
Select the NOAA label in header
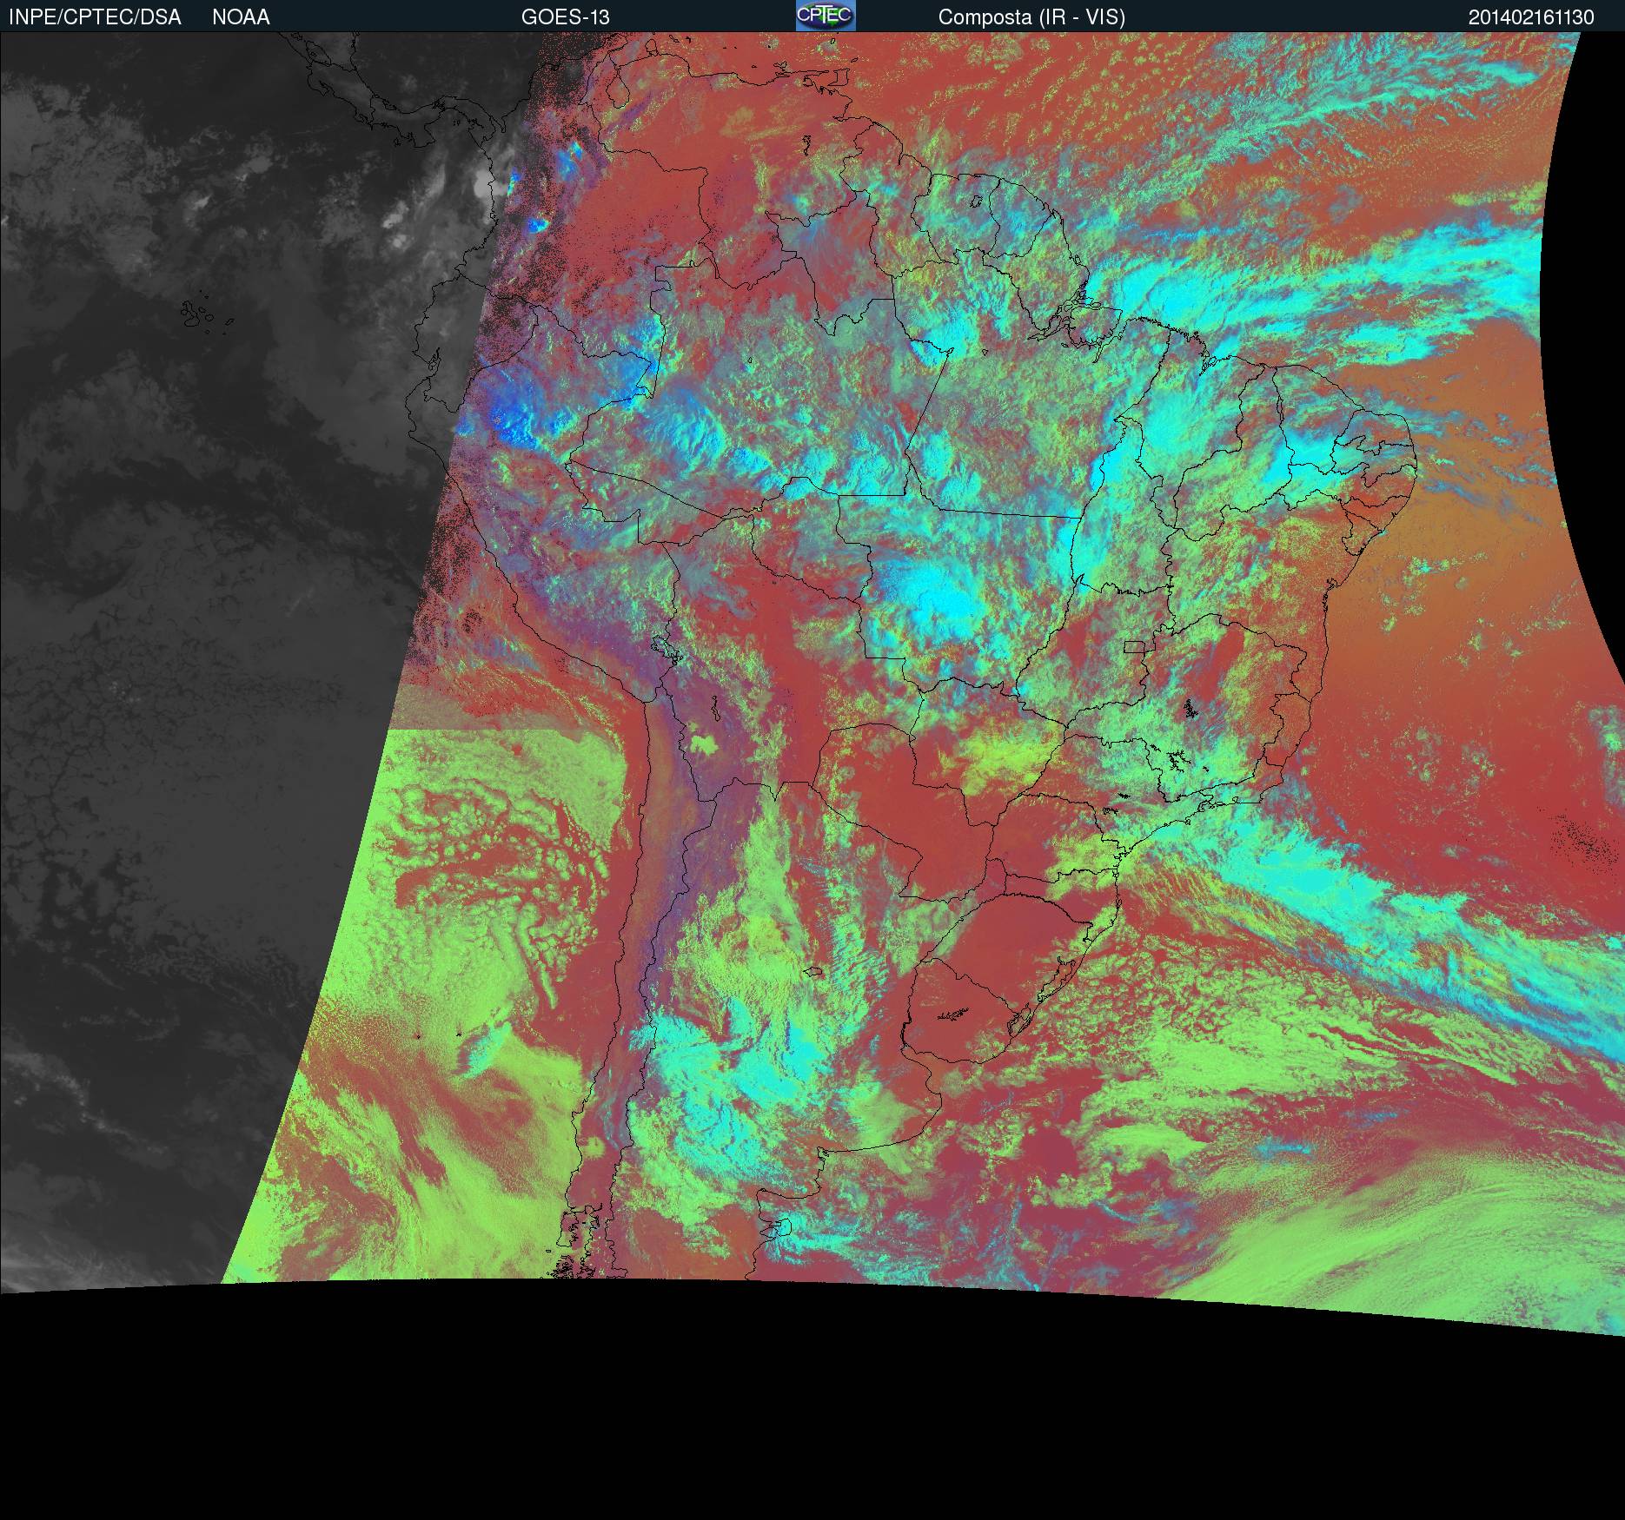tap(241, 17)
